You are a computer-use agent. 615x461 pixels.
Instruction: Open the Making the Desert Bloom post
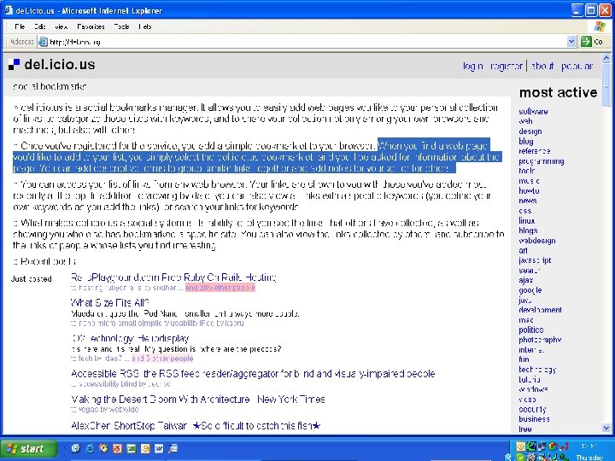[198, 400]
